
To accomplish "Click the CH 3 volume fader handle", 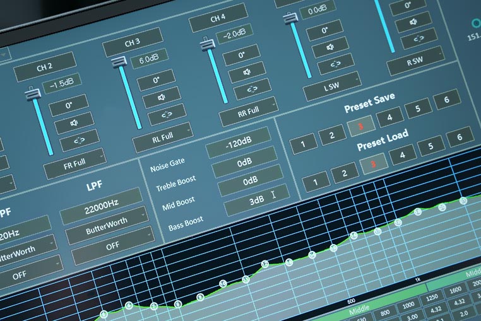I will (119, 61).
